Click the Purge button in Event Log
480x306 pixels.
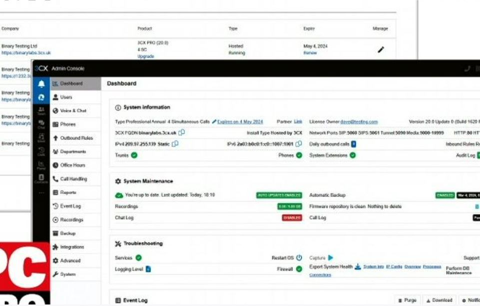(x=407, y=300)
